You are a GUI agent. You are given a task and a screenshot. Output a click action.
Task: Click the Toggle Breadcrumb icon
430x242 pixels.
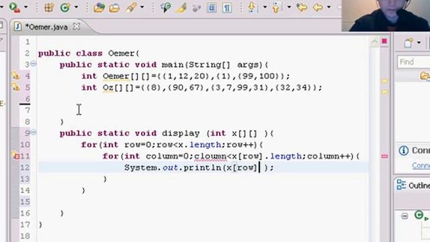(x=166, y=7)
